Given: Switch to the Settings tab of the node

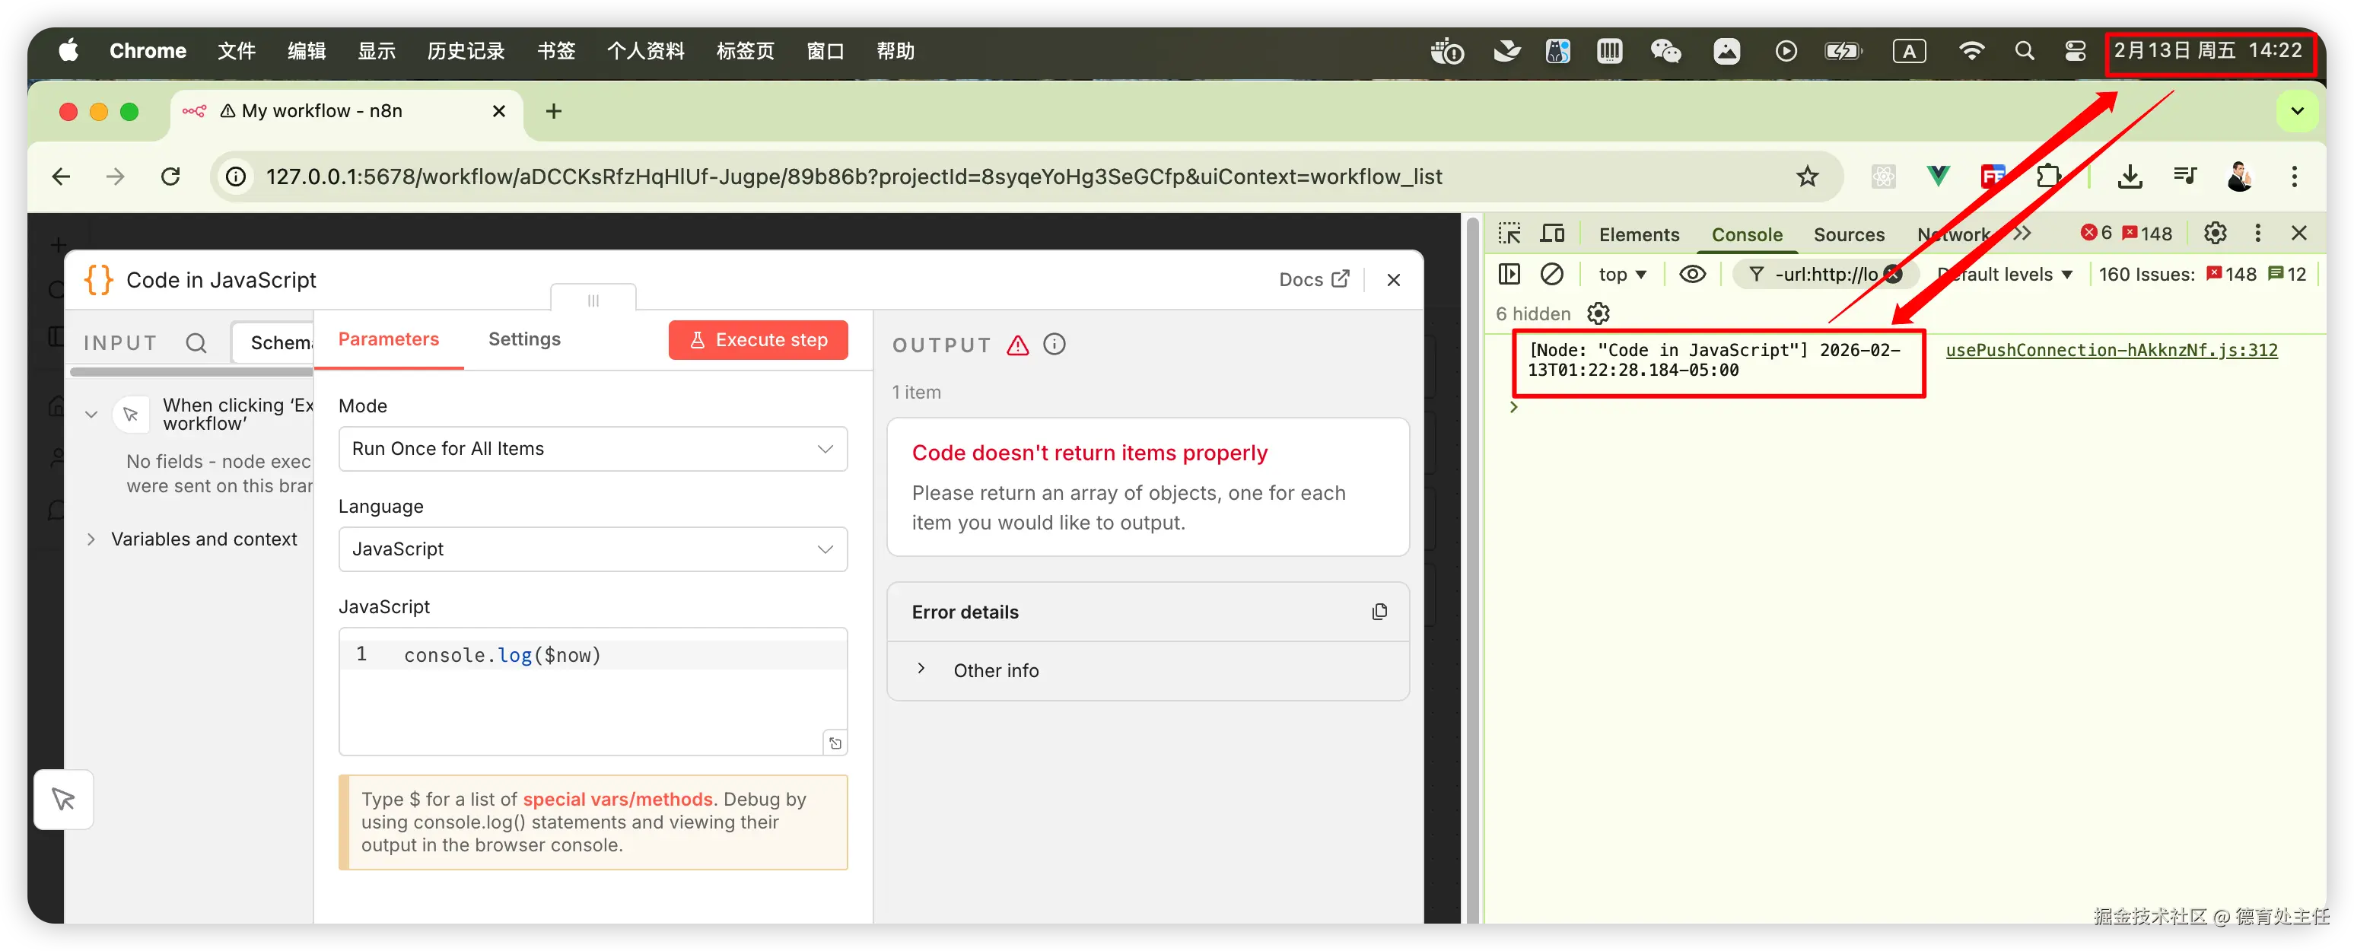Looking at the screenshot, I should 523,339.
